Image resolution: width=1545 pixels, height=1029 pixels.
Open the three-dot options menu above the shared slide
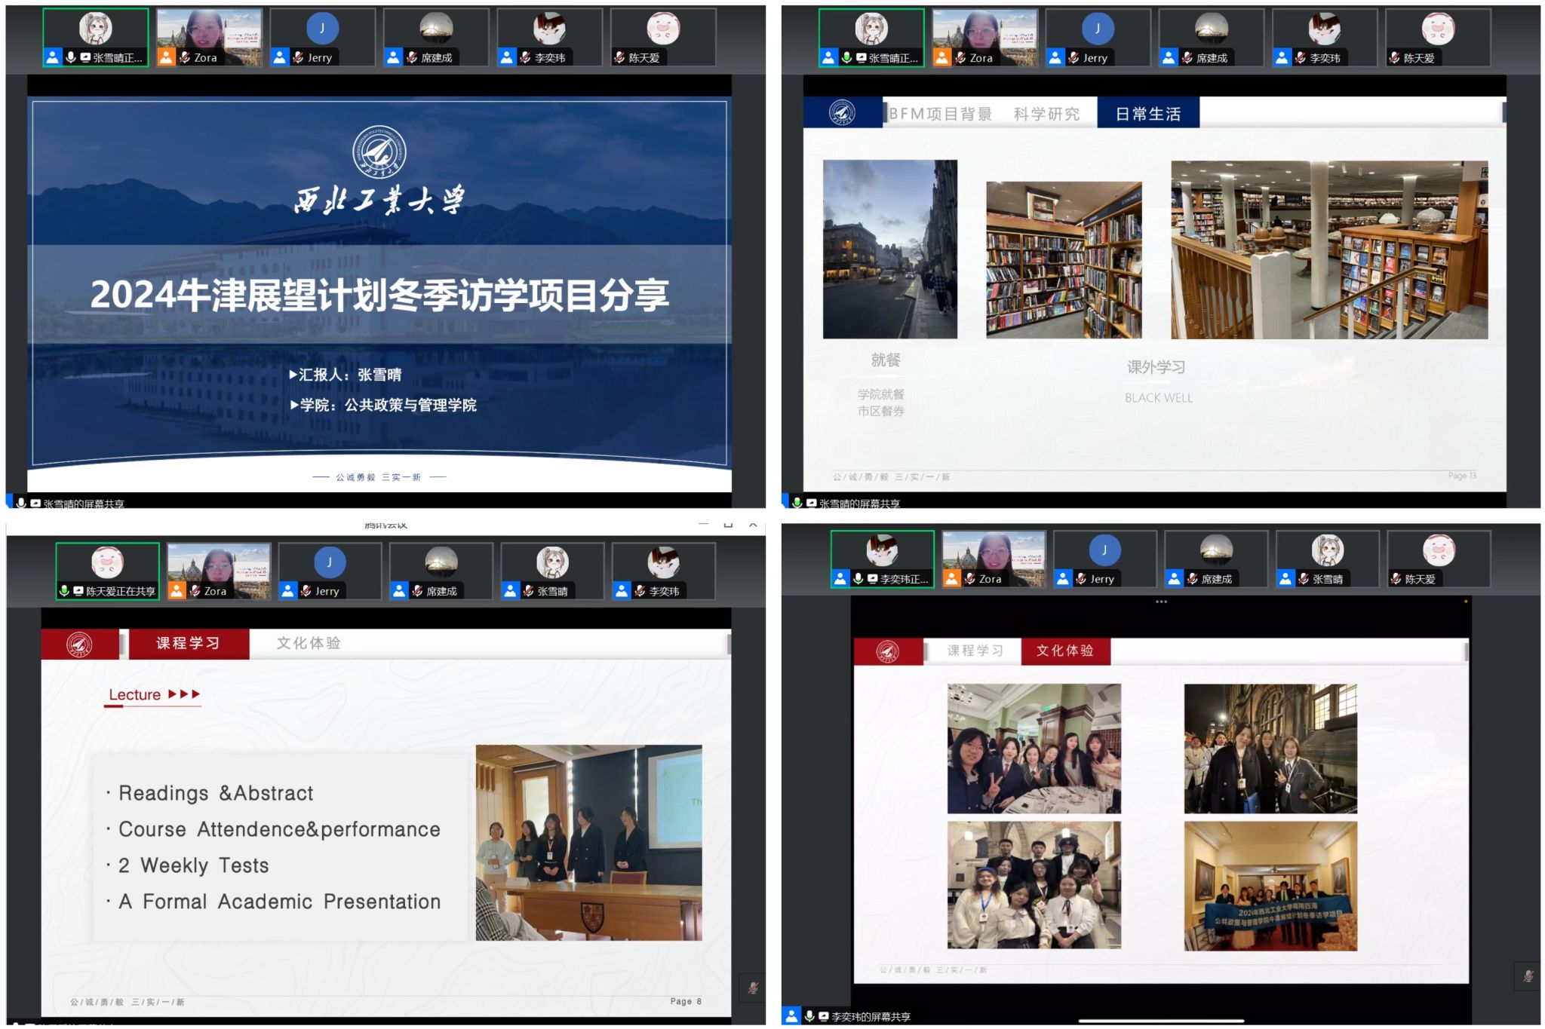(x=1160, y=601)
